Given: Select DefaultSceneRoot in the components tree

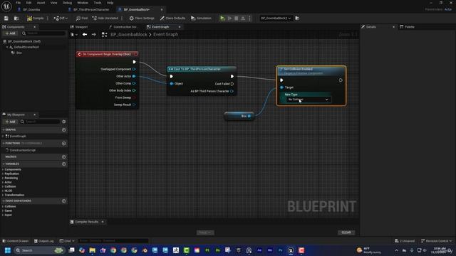Looking at the screenshot, I should click(x=26, y=47).
